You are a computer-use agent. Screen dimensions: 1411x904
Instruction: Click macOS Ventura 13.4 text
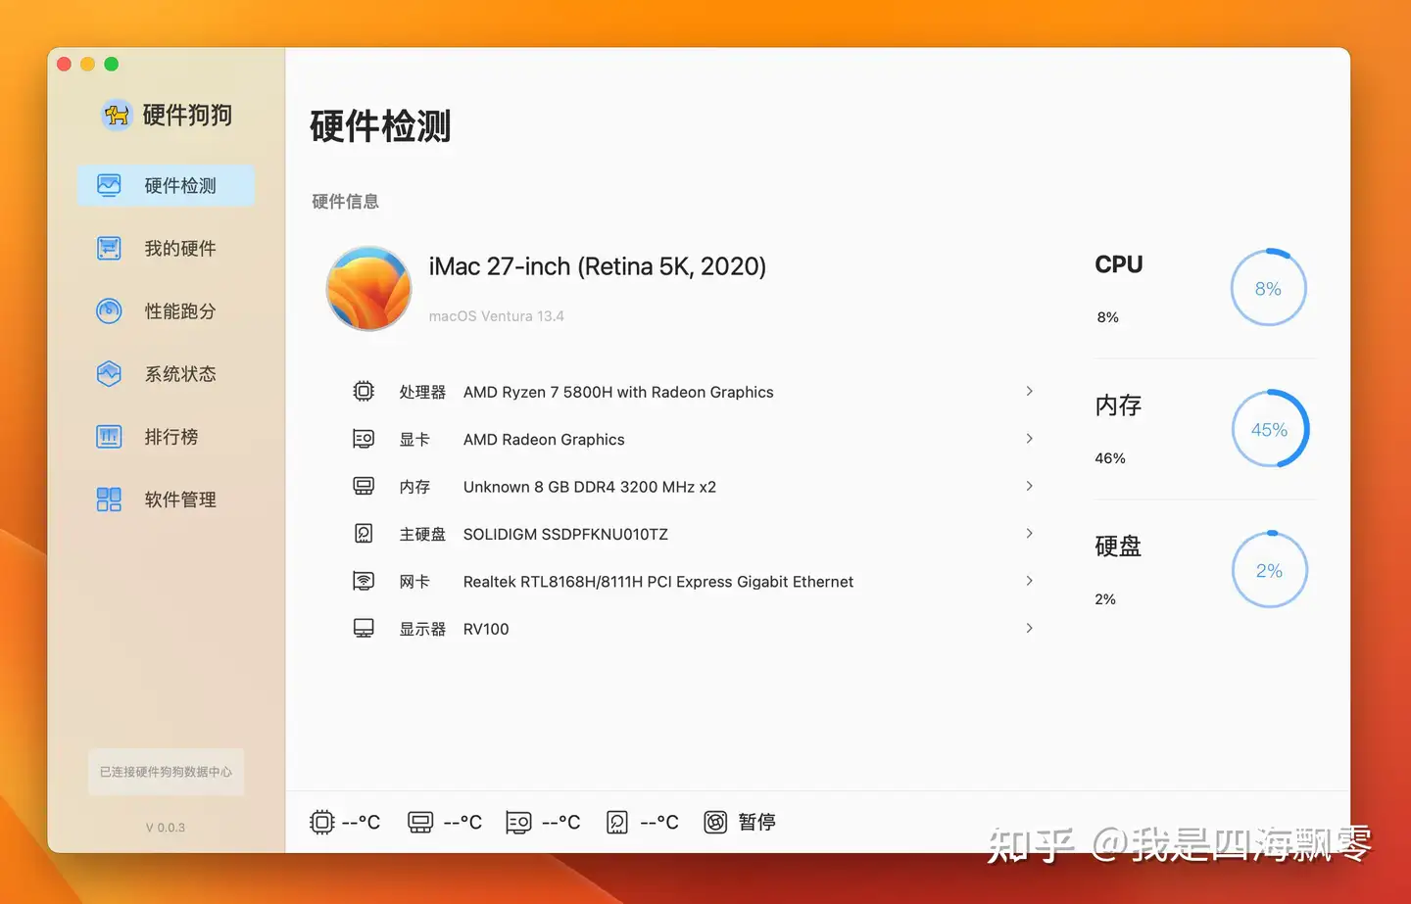497,316
